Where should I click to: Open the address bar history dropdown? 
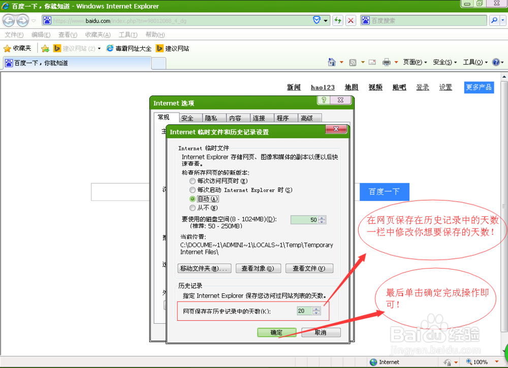pyautogui.click(x=326, y=21)
